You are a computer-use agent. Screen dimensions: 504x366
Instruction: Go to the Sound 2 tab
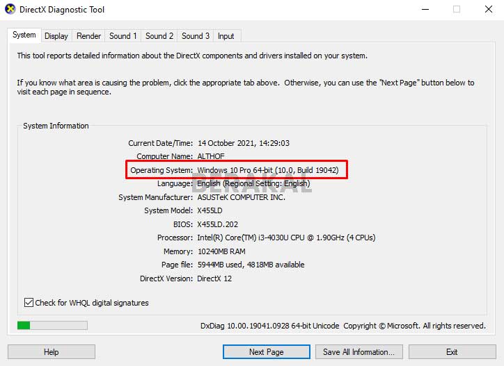(x=159, y=36)
